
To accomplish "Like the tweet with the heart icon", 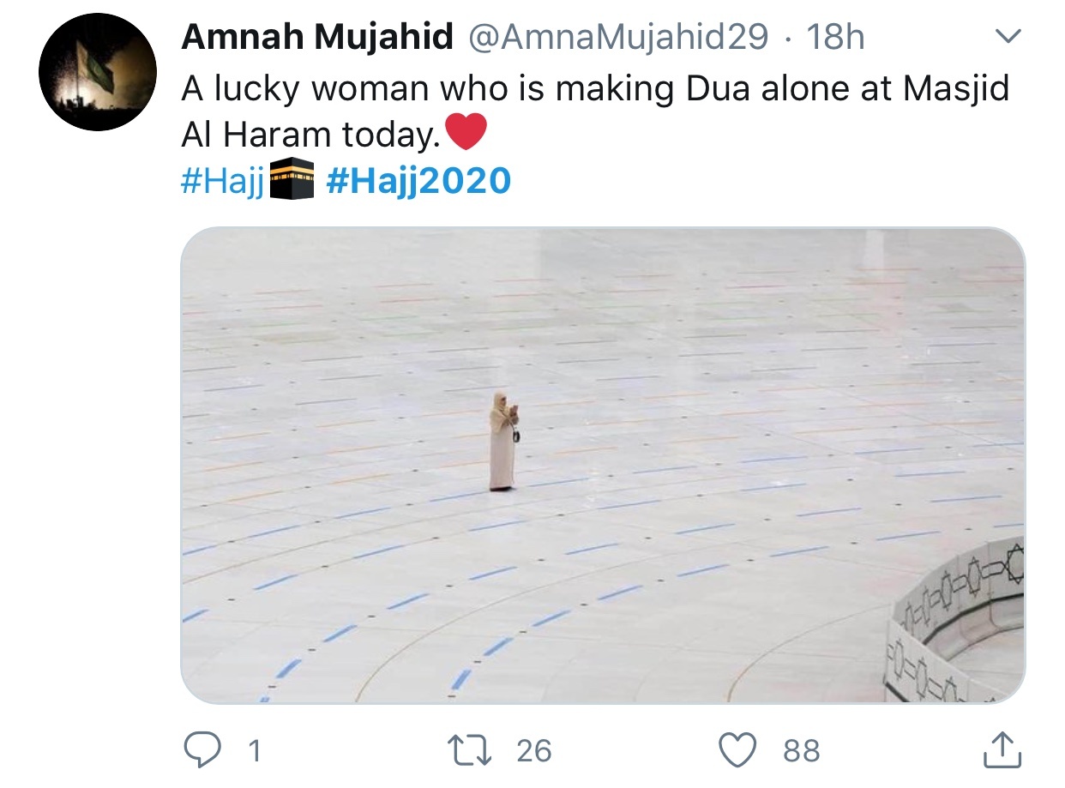I will (x=737, y=751).
